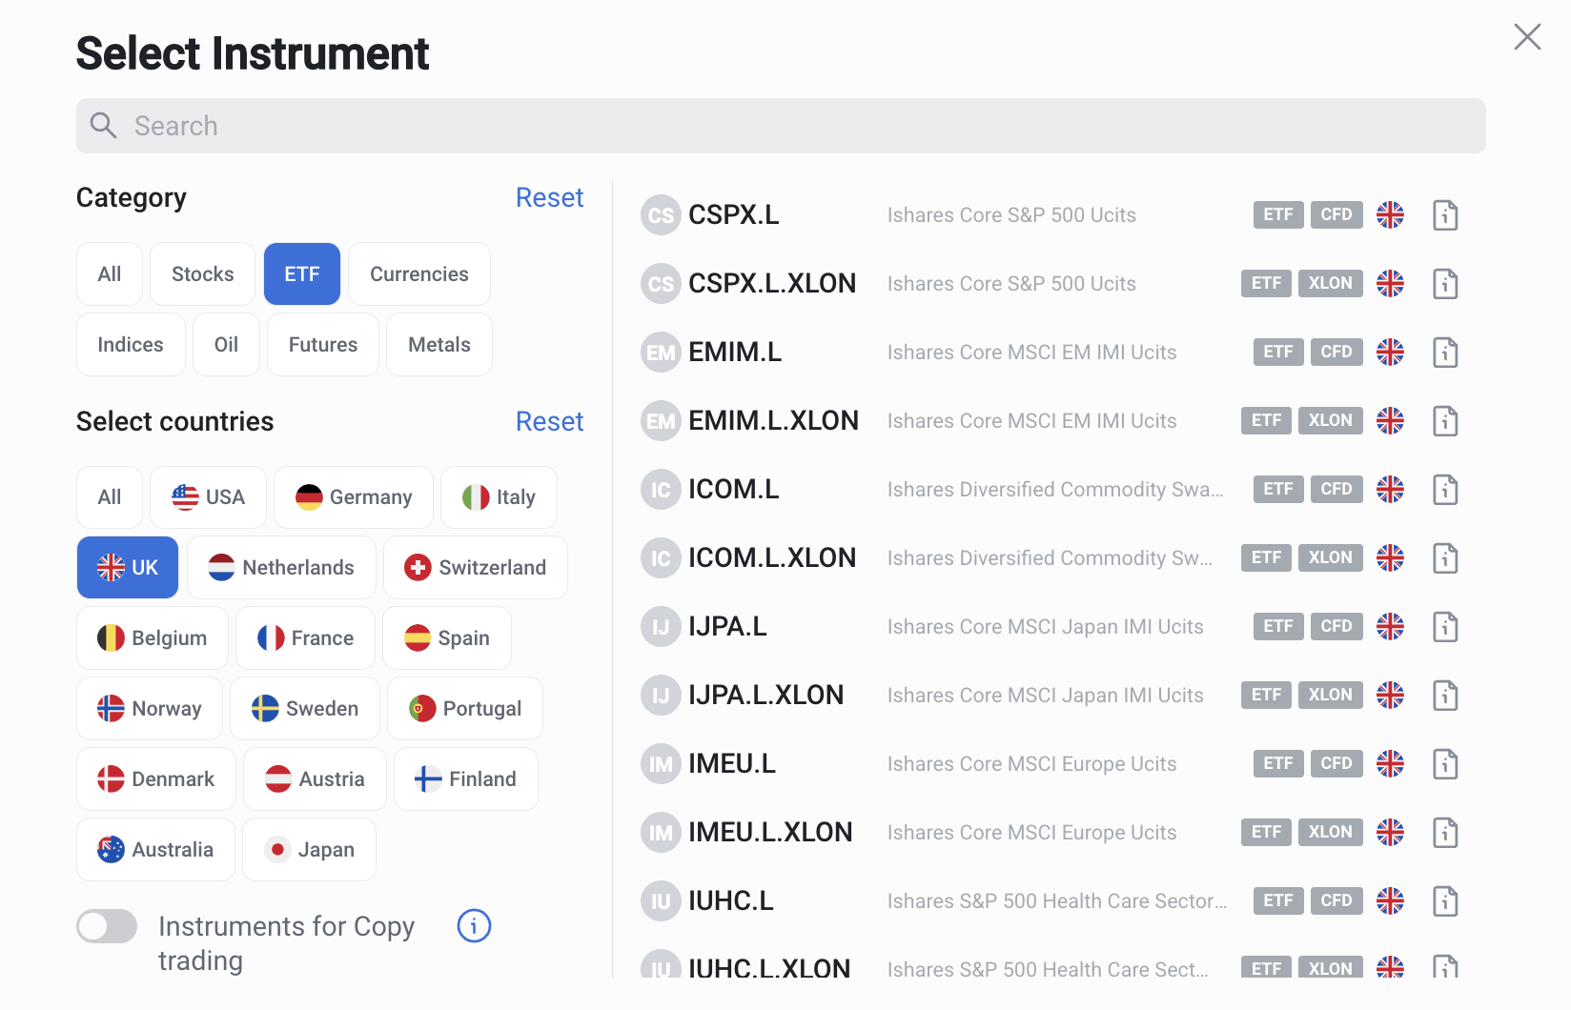The width and height of the screenshot is (1571, 1010).
Task: Click the copy trading info circle icon
Action: pos(474,925)
